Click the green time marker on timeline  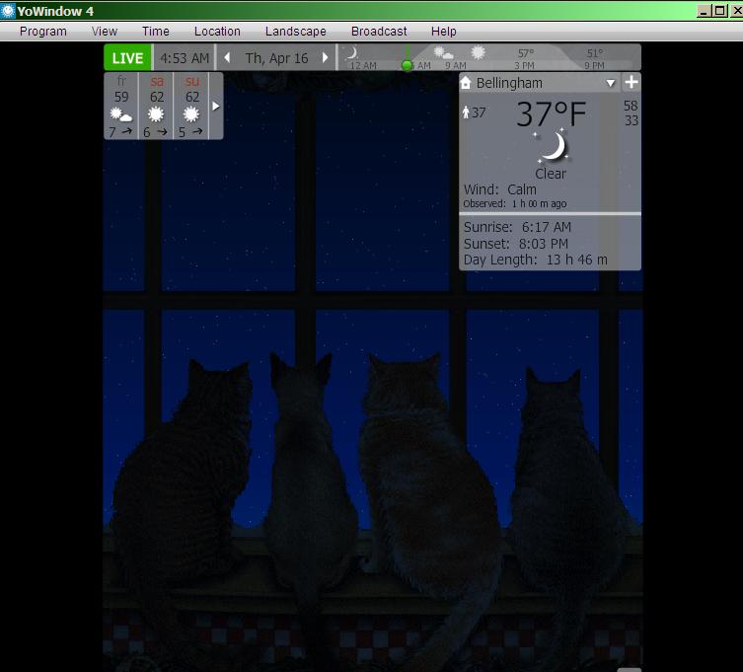pos(407,65)
